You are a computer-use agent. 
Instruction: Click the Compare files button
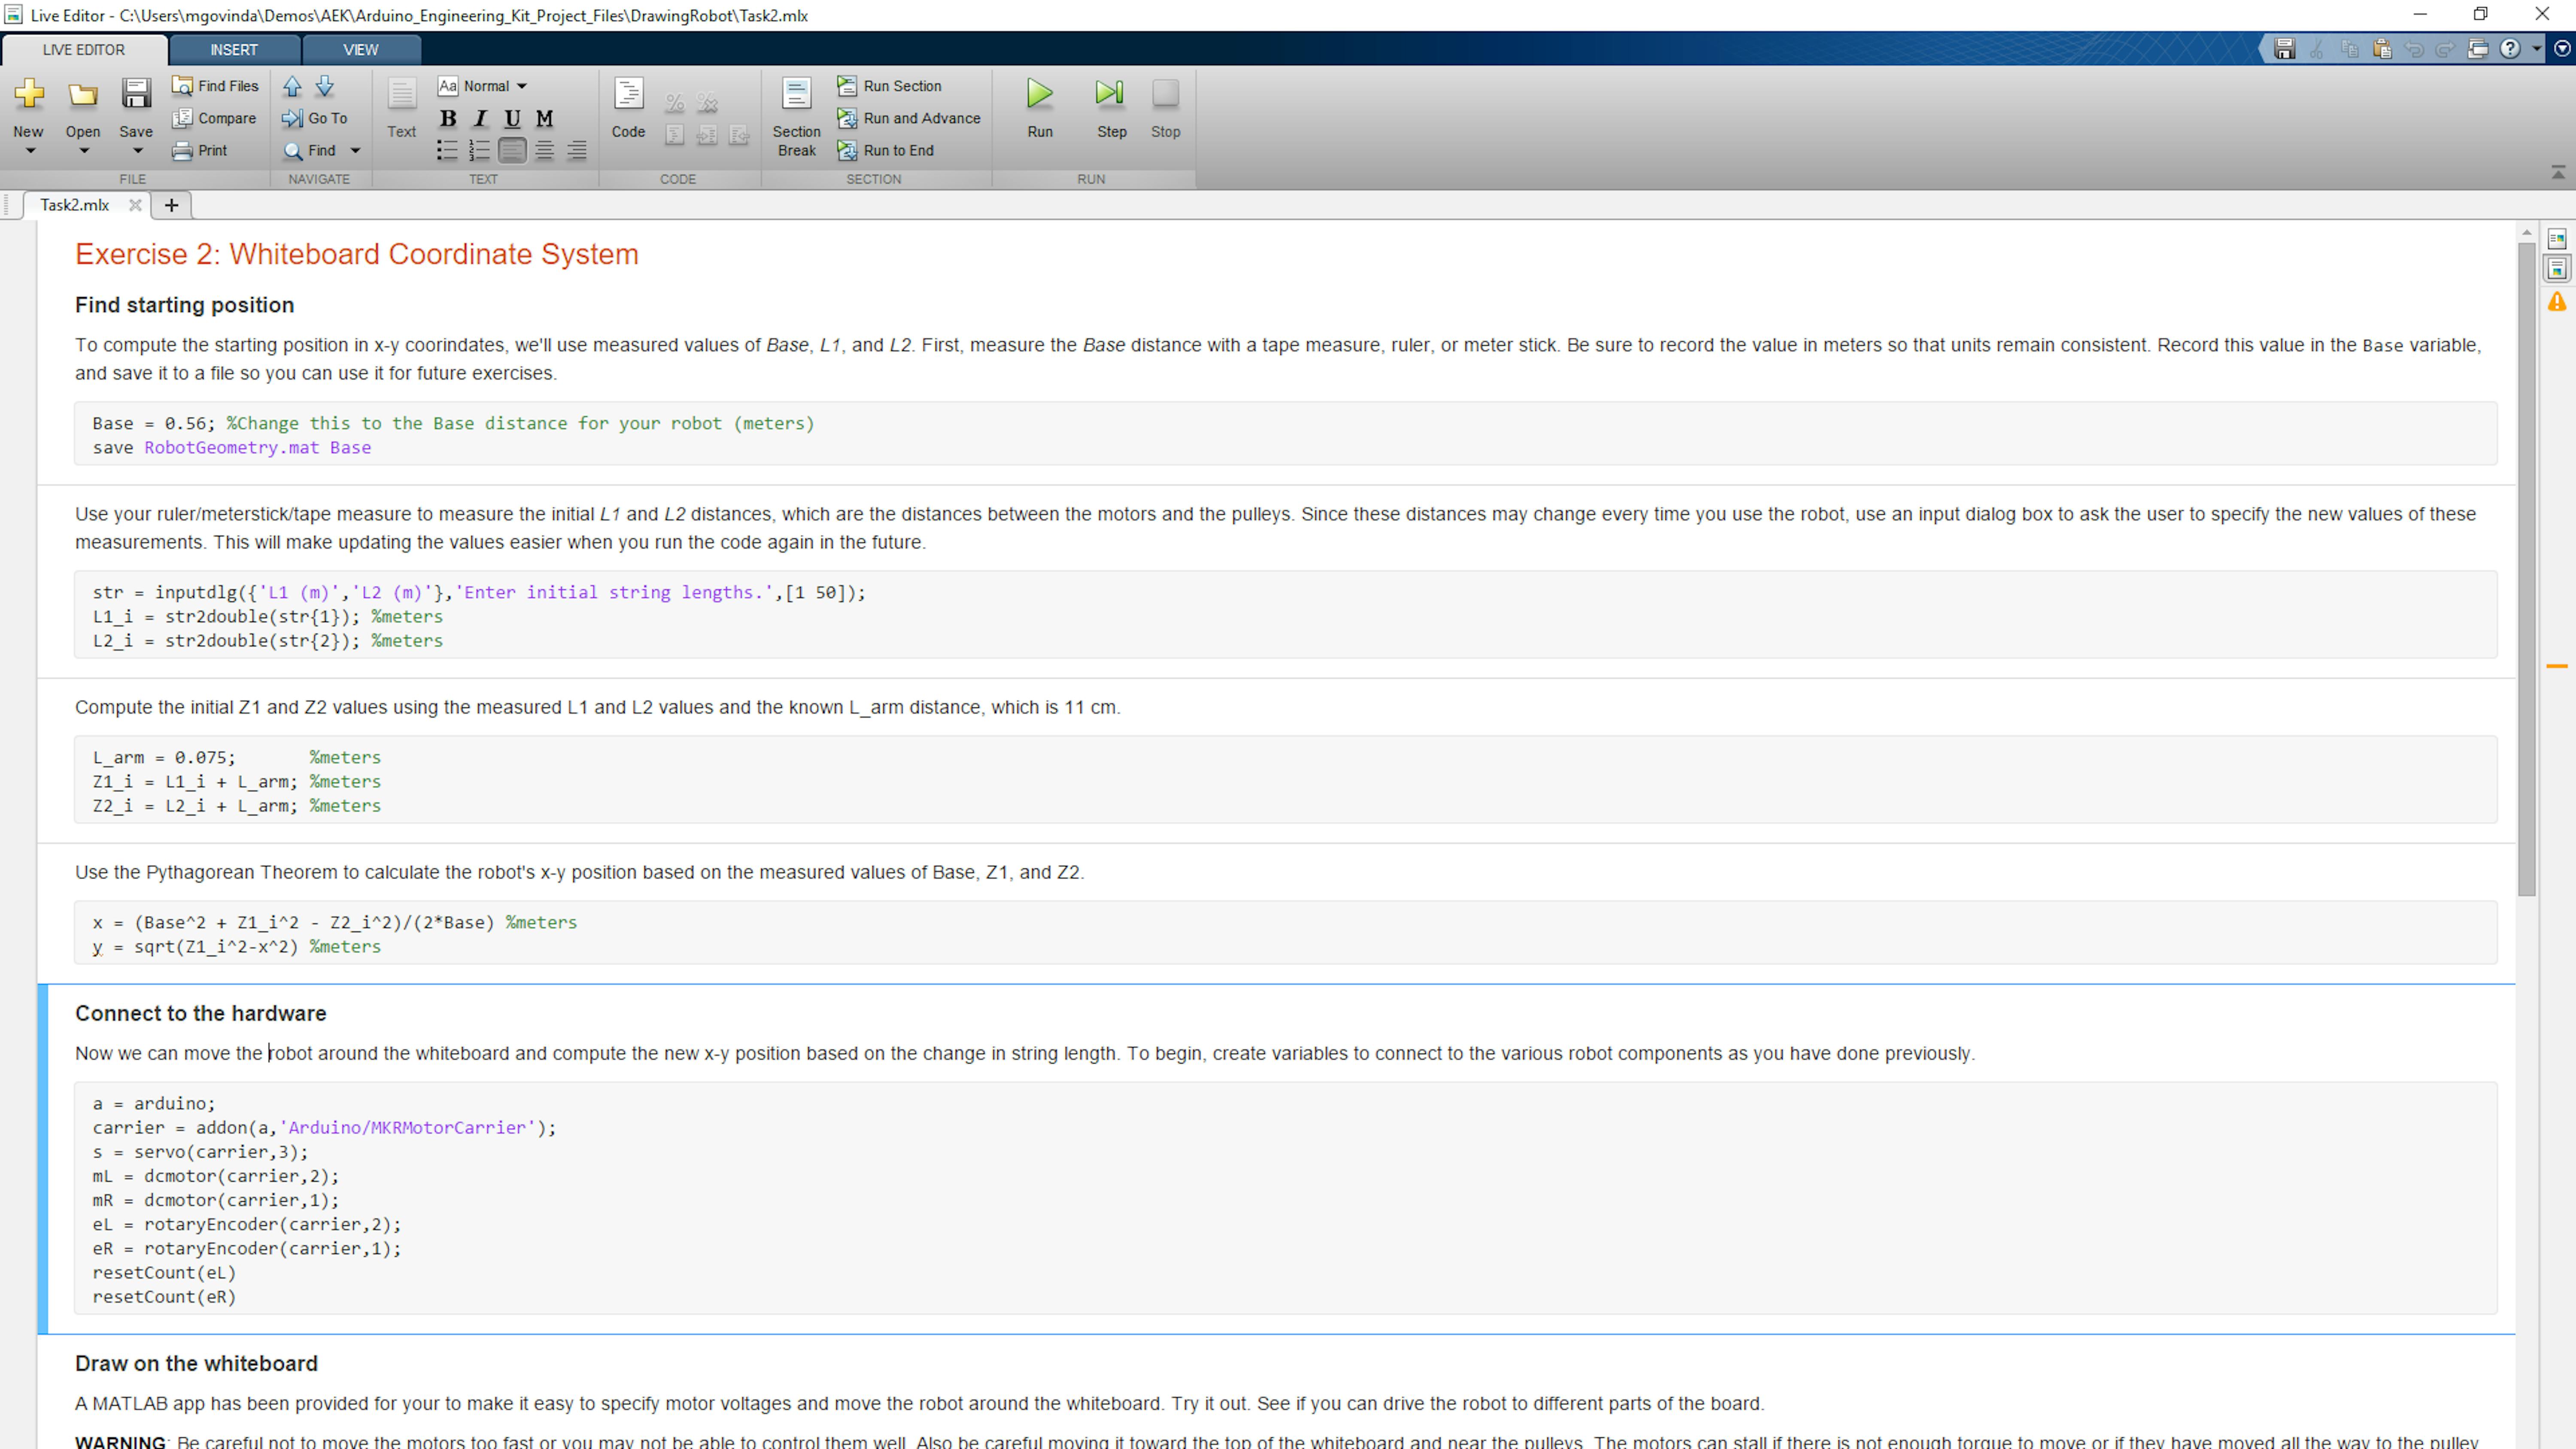coord(214,118)
